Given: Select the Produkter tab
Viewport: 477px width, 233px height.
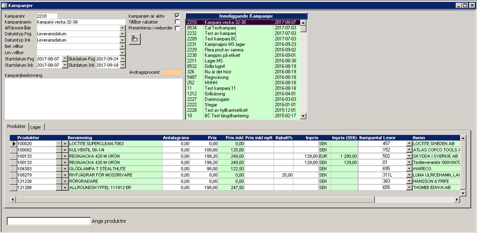Looking at the screenshot, I should [x=16, y=127].
